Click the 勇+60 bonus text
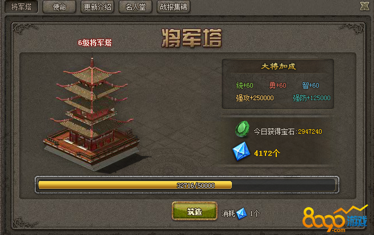Viewport: 374px width, 235px height. click(x=277, y=85)
